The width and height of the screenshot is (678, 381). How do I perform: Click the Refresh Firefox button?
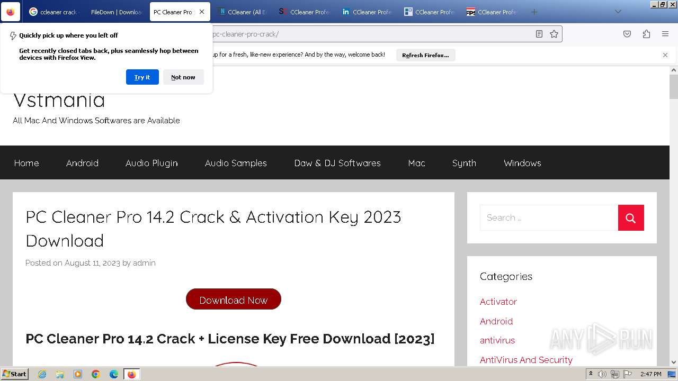425,55
